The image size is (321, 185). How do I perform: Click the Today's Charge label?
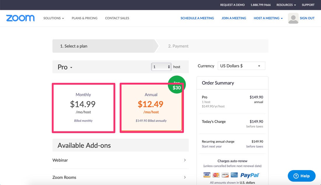pyautogui.click(x=214, y=121)
